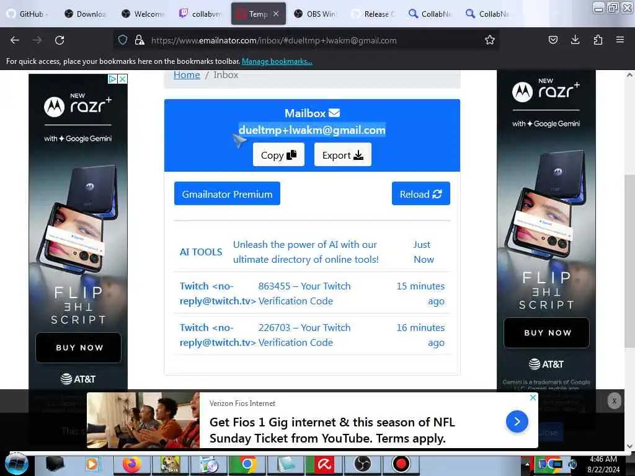The height and width of the screenshot is (476, 635).
Task: Open the notepad-style taskbar icon
Action: tap(286, 464)
